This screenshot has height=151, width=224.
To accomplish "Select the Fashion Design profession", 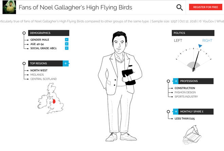I will coord(185,92).
